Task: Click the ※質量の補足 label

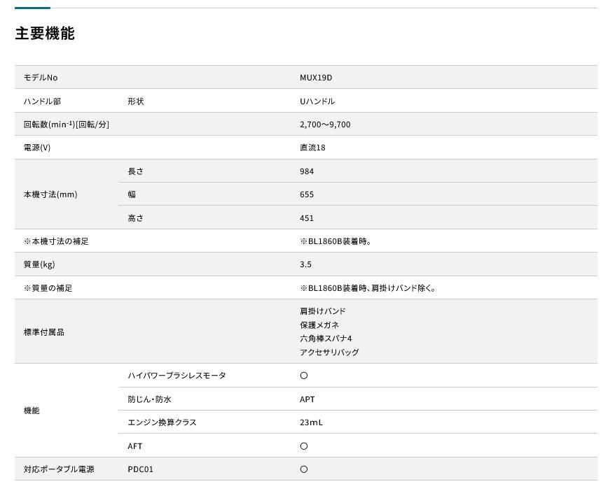Action: [x=48, y=288]
